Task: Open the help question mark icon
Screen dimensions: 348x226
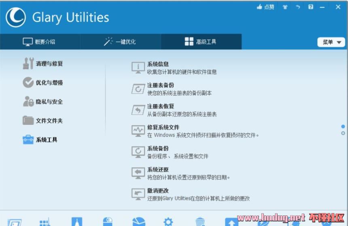Action: tap(311, 7)
